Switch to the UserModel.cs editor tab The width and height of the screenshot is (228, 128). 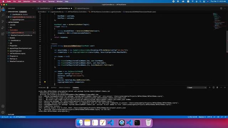(45, 9)
